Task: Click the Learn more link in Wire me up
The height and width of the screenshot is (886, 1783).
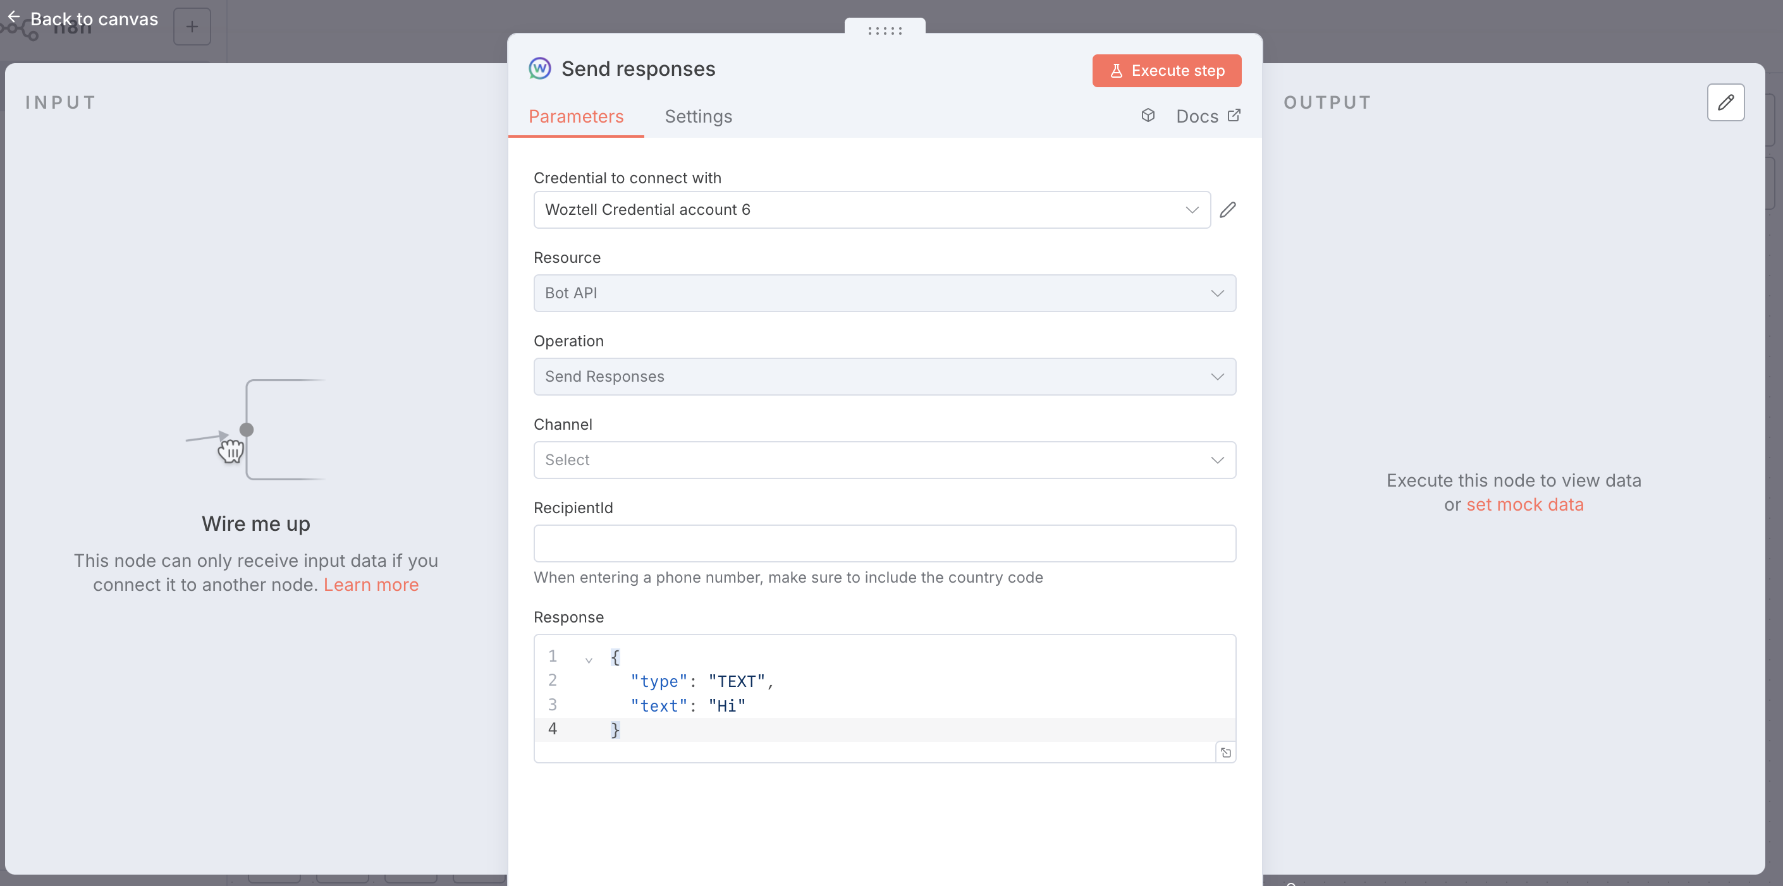Action: pos(371,585)
